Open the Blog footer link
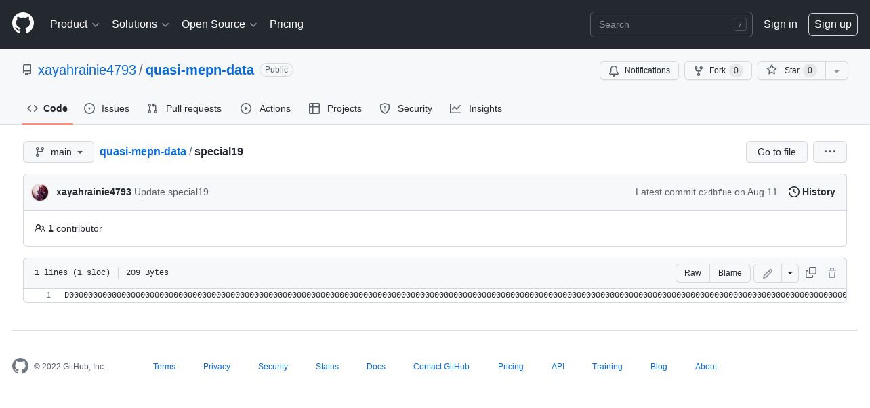Viewport: 870px width, 408px height. point(659,367)
